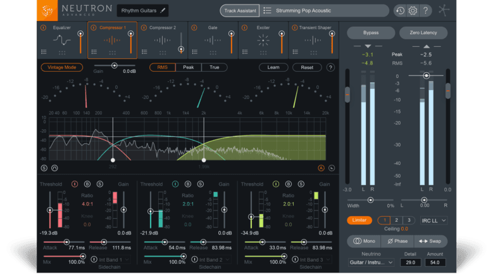Open the Gate module preset list icon
493x277 pixels.
[x=195, y=51]
